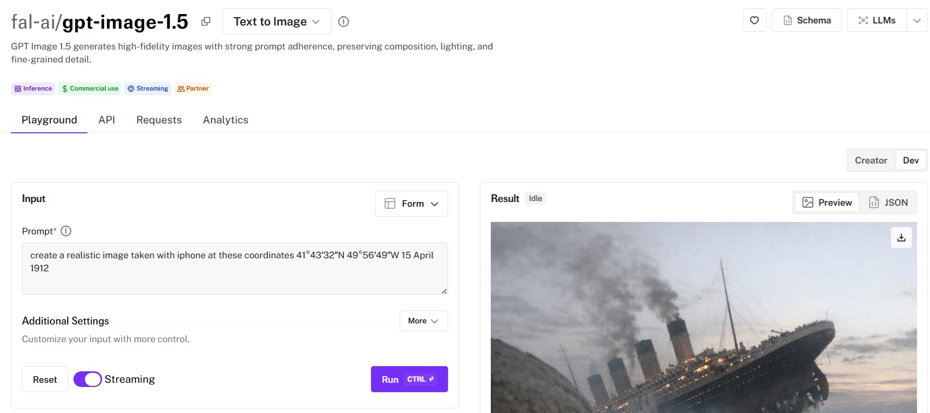Click the LLMs button
The image size is (930, 413).
coord(876,20)
